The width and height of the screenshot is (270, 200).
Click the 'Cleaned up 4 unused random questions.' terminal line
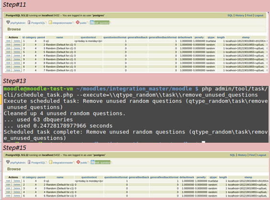tap(65, 113)
